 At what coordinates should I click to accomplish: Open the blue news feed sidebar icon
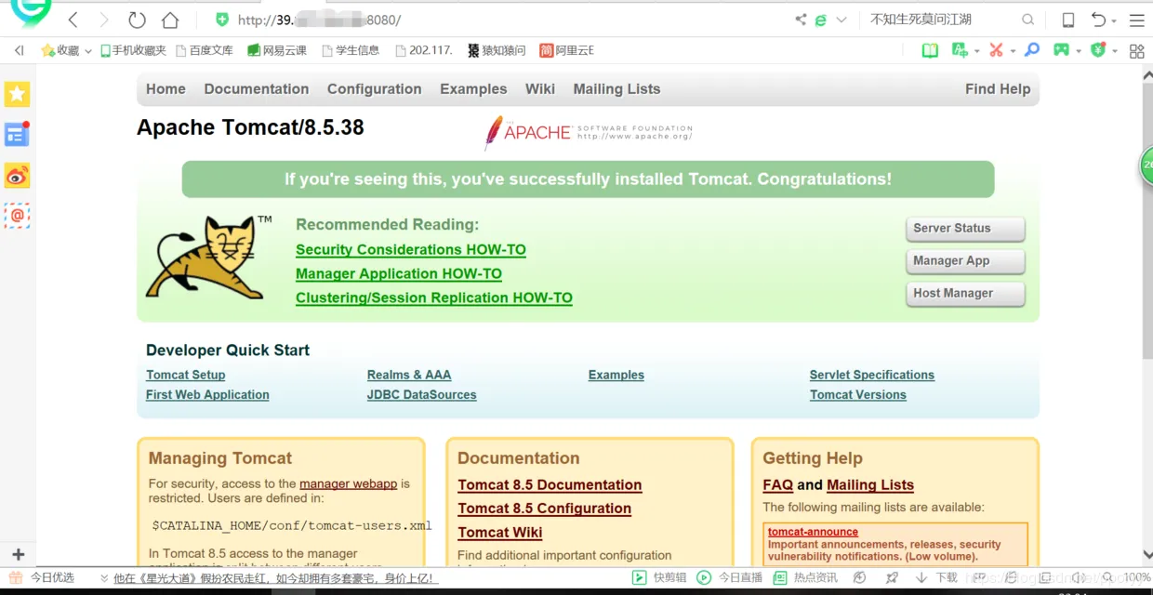pos(17,134)
